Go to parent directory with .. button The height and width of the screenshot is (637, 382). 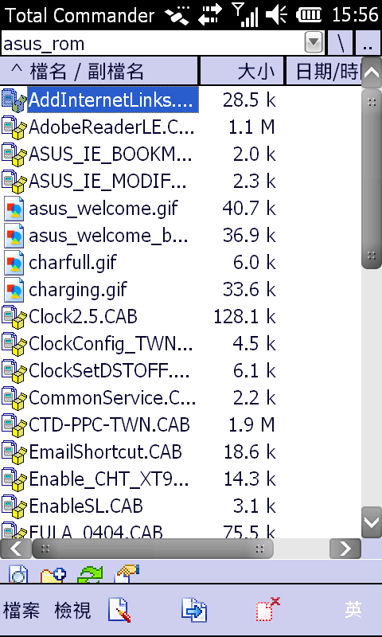(x=368, y=43)
